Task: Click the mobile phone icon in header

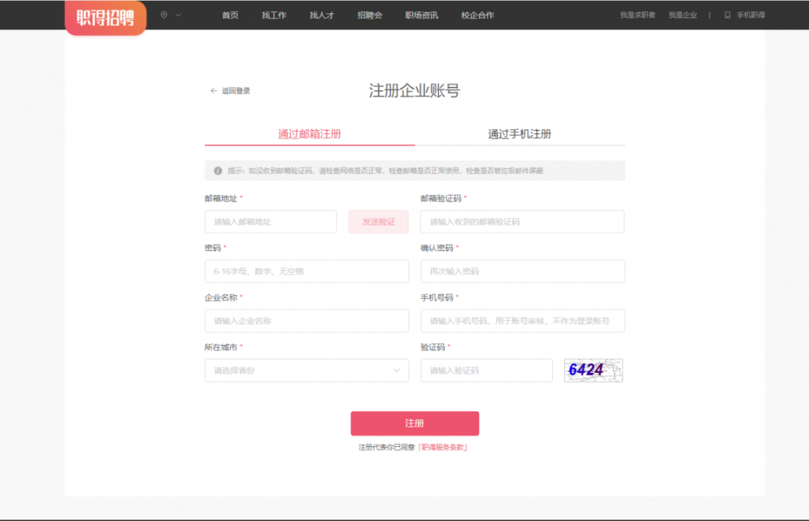Action: coord(727,15)
